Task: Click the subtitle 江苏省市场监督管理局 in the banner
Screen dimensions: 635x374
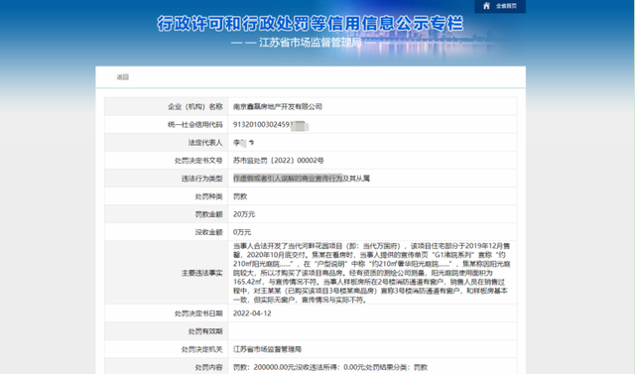Action: click(310, 43)
